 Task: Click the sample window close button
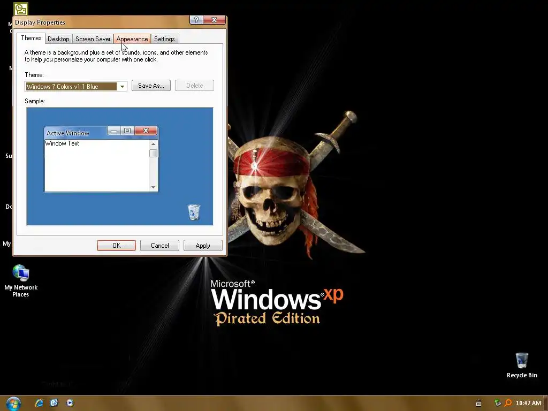pos(146,131)
